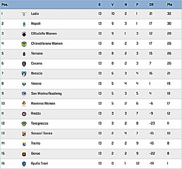Open the Sassari Torres team link
182x169 pixels.
coord(42,133)
